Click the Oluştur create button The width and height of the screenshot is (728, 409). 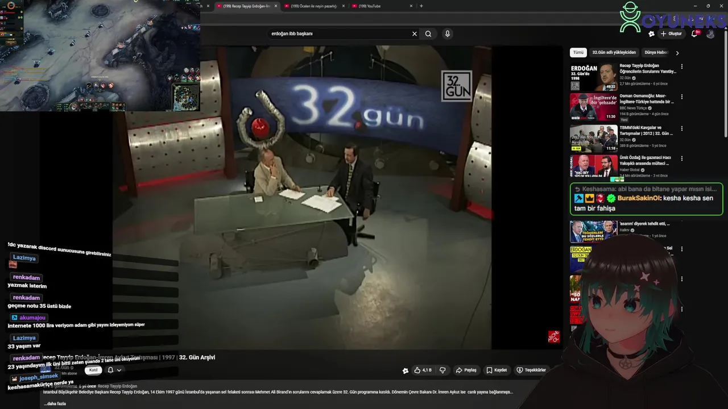click(x=671, y=34)
